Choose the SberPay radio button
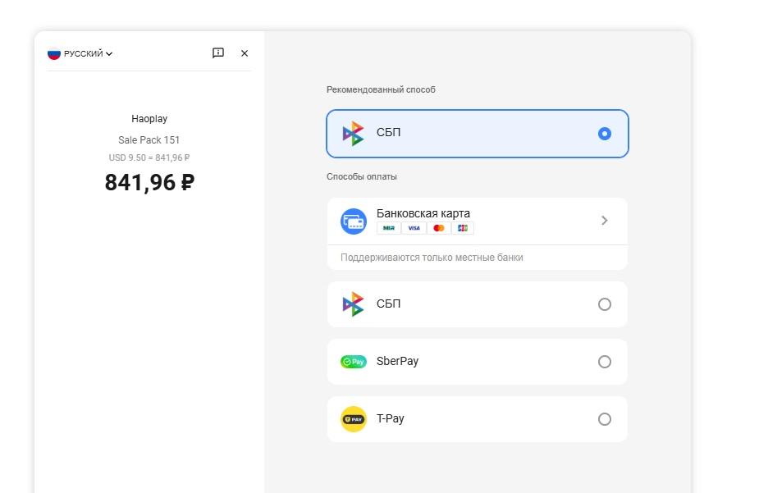 605,362
